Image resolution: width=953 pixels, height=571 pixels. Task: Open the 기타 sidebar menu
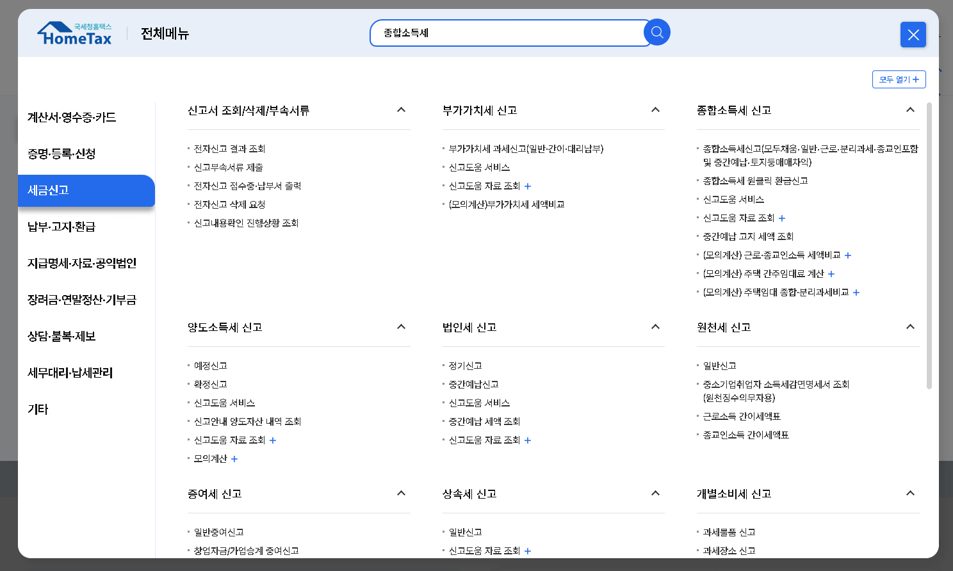click(x=39, y=409)
